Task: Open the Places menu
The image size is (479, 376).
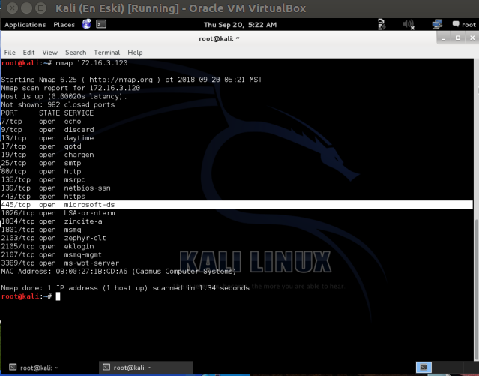Action: coord(64,25)
